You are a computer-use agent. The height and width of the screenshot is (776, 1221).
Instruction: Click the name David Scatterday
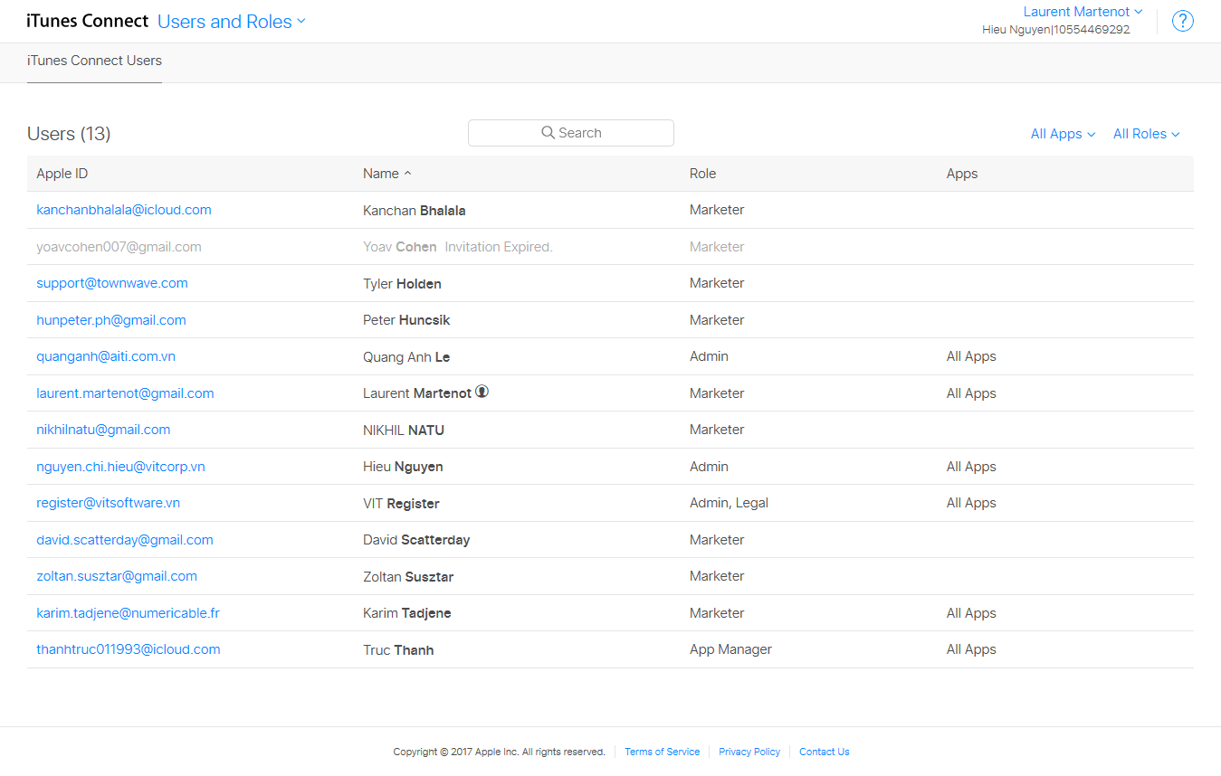point(416,540)
